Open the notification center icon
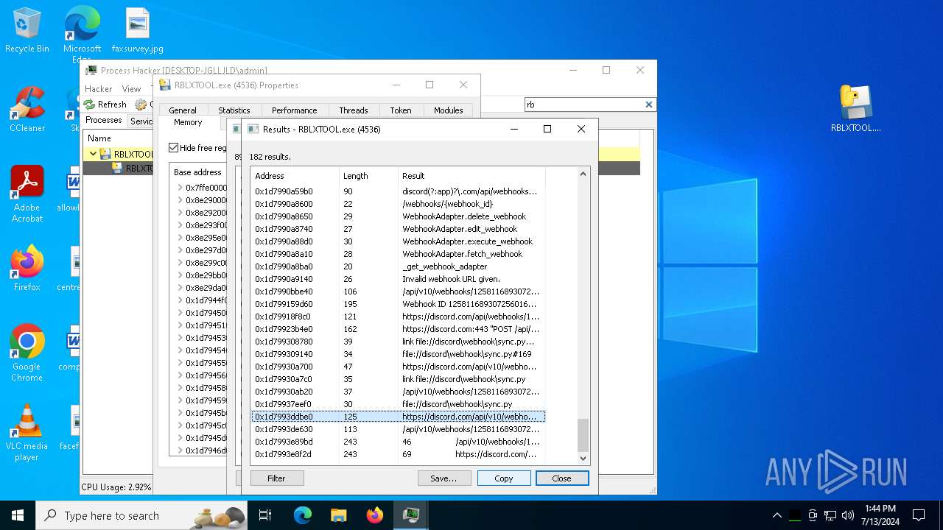943x530 pixels. point(919,515)
